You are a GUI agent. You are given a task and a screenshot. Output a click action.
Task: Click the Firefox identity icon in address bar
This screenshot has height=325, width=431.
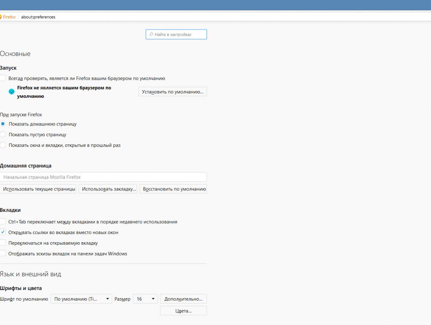[x=0, y=17]
